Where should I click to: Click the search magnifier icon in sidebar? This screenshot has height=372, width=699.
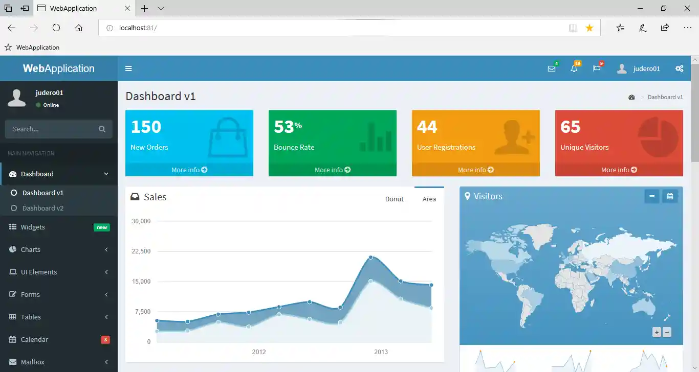pos(102,129)
